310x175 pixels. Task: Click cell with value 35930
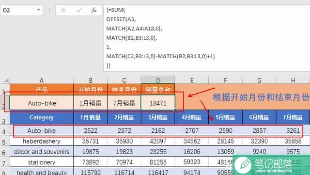pos(124,141)
